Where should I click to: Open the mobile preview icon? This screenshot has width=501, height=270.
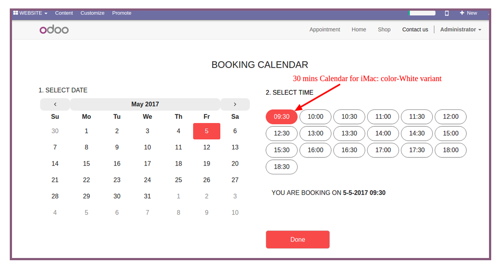click(x=447, y=13)
